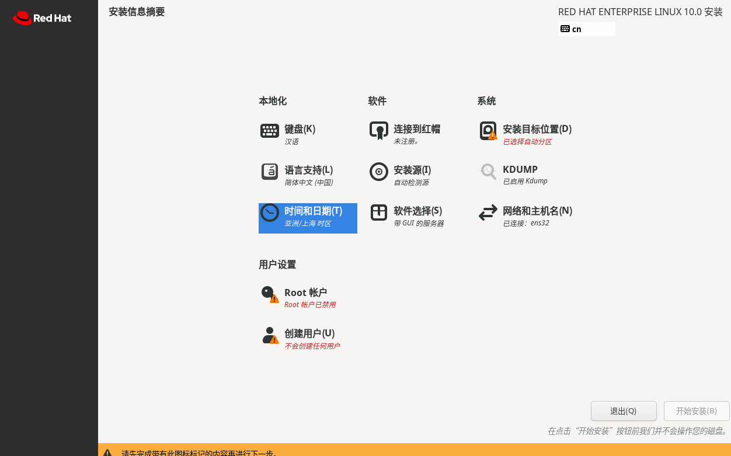
Task: Click 未注册。 status text
Action: (406, 142)
